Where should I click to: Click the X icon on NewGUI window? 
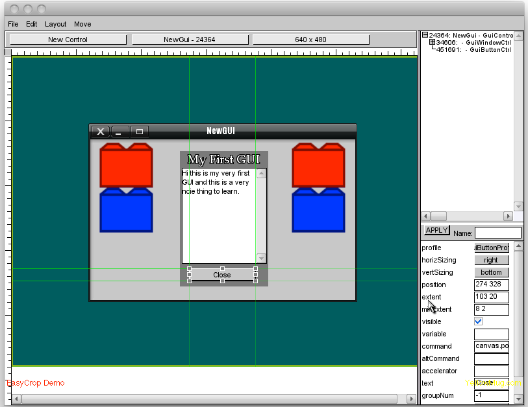(x=100, y=132)
